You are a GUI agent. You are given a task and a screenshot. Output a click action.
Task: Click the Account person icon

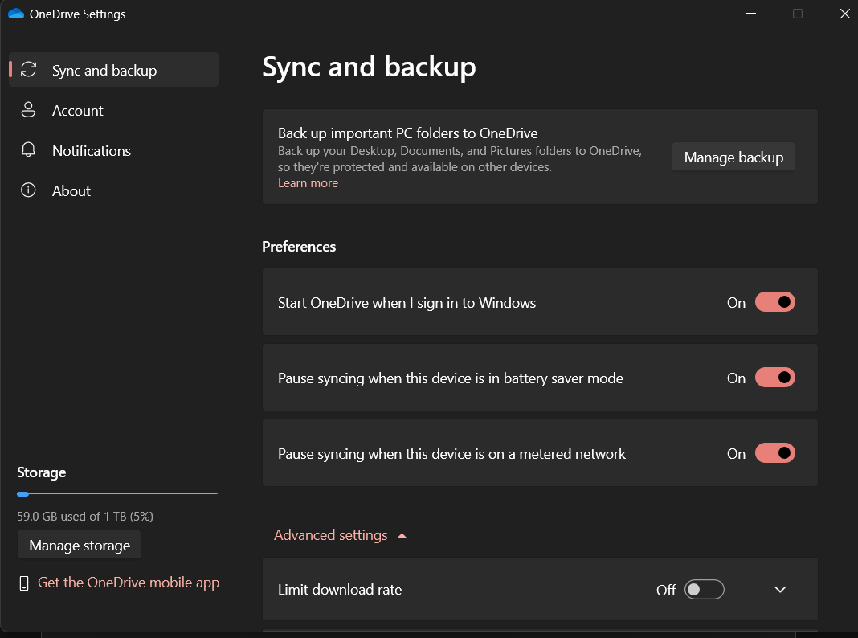tap(29, 110)
